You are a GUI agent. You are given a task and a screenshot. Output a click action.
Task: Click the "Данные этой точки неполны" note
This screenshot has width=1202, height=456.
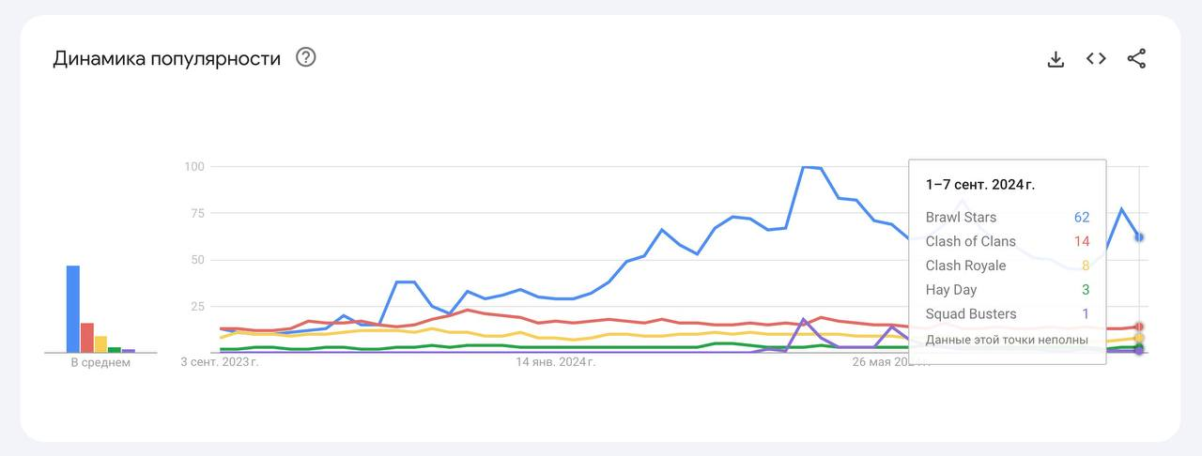click(x=1007, y=340)
